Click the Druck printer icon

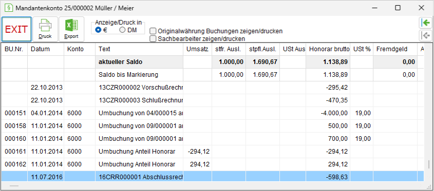point(45,29)
